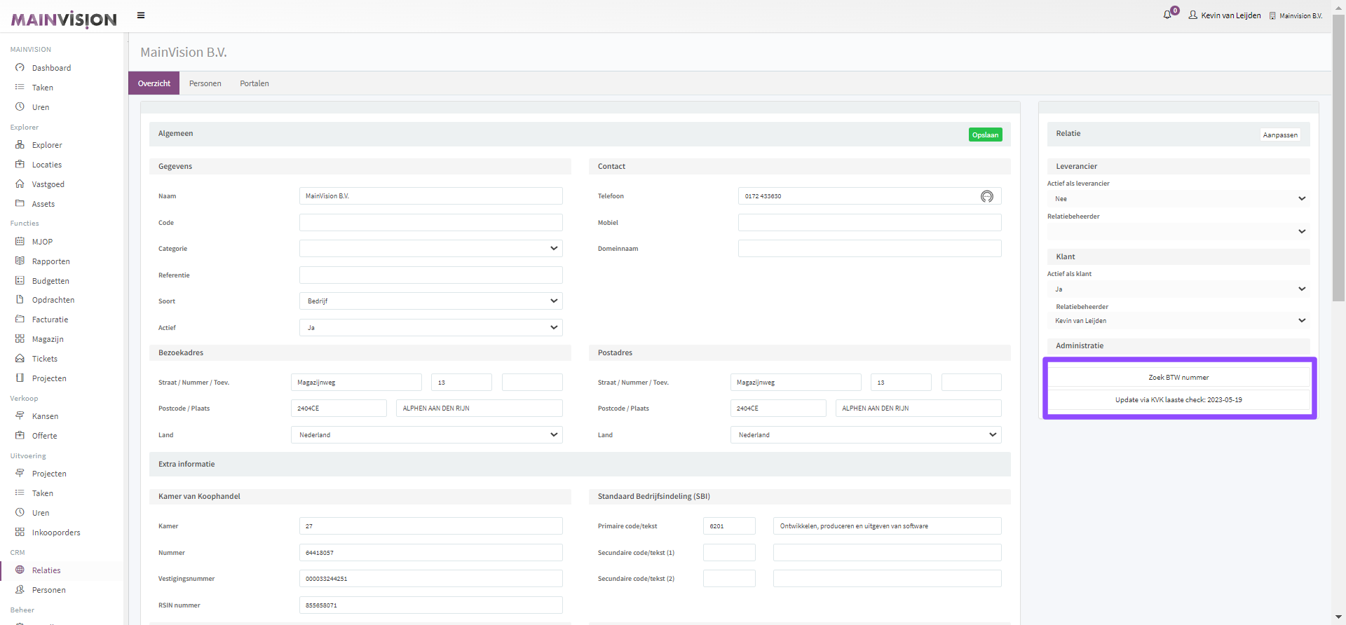The width and height of the screenshot is (1346, 625).
Task: Click the hamburger menu icon
Action: click(x=141, y=15)
